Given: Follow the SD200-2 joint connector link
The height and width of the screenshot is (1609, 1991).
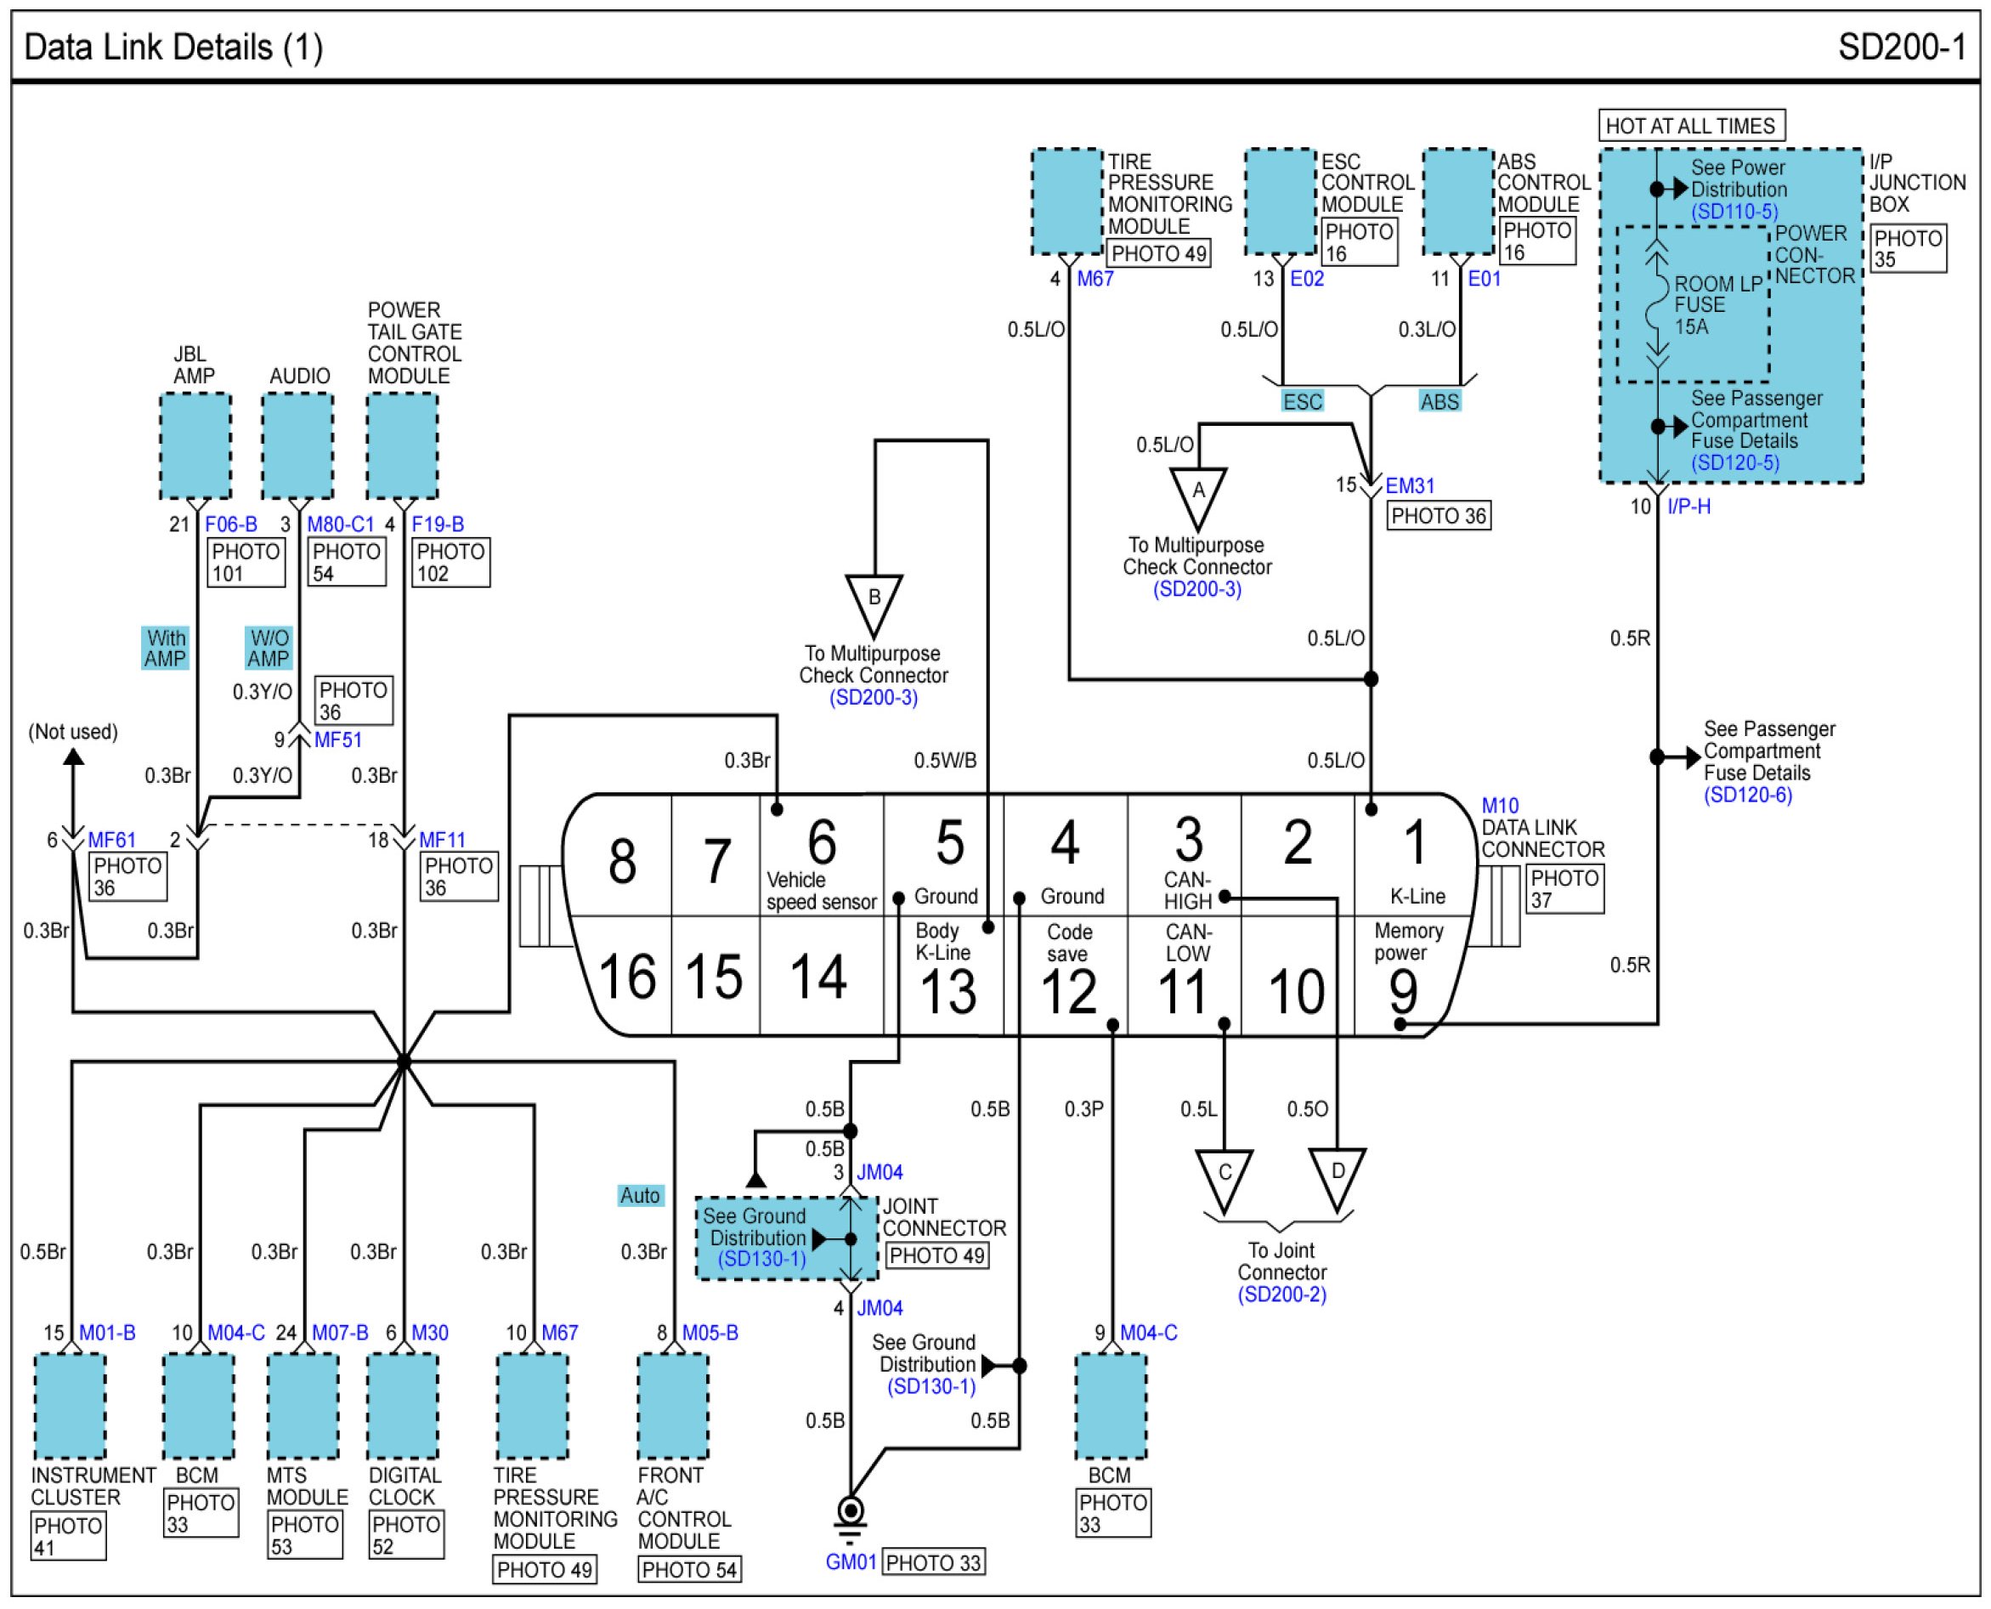Looking at the screenshot, I should (x=1281, y=1295).
